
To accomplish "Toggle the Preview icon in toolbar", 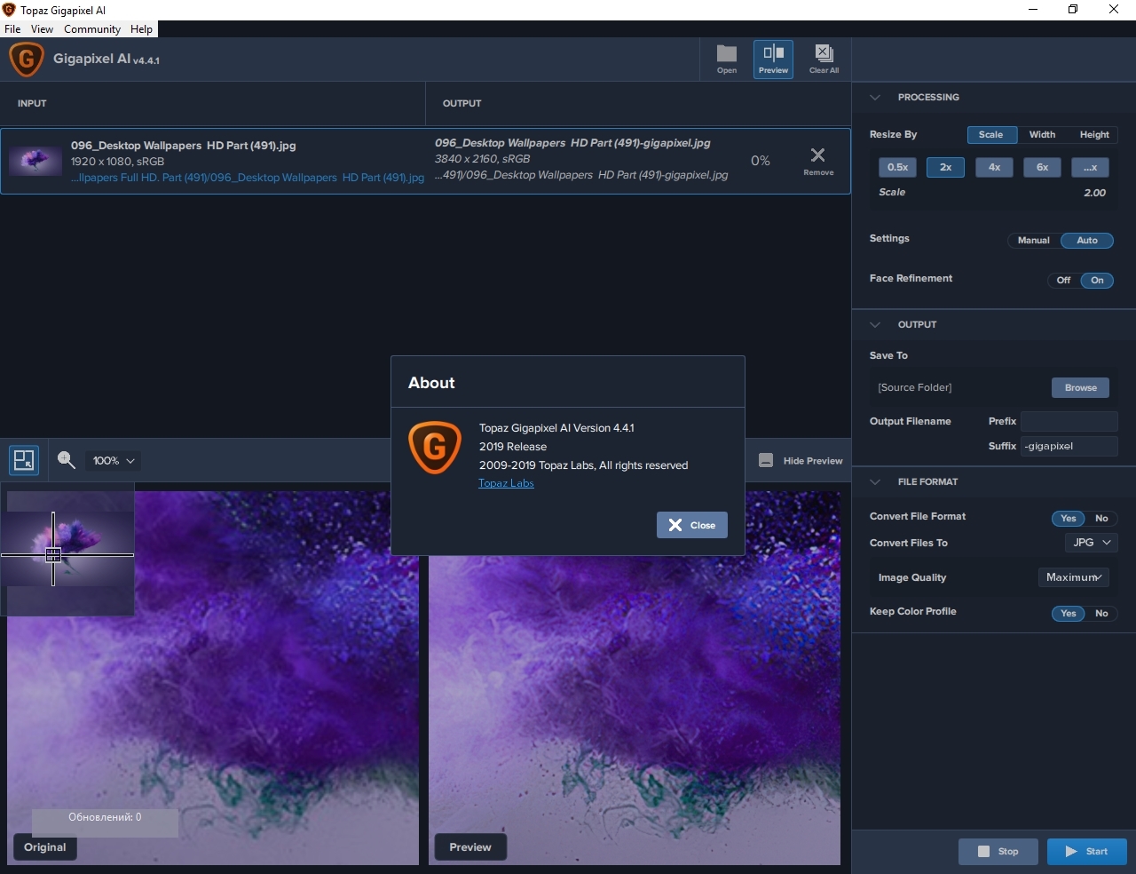I will pos(773,60).
